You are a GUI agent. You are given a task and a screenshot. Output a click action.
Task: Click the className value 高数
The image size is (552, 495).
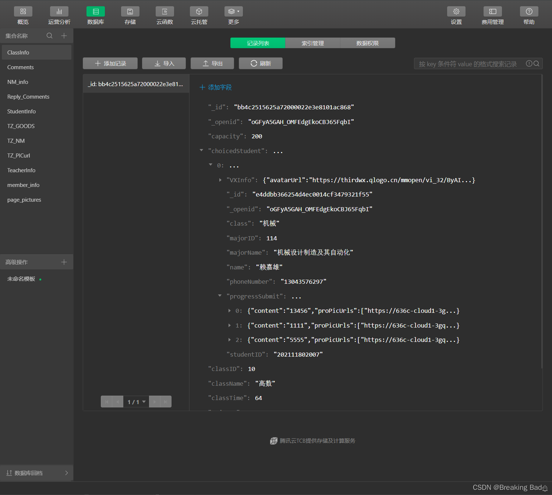coord(265,383)
